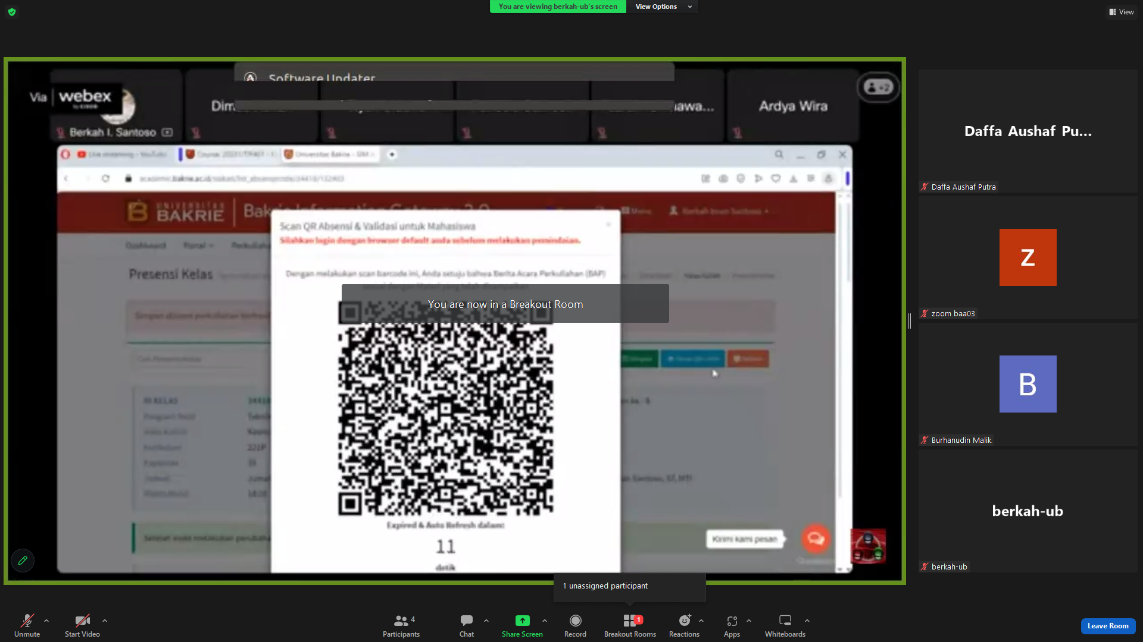Click the shared browser's reload icon

(x=105, y=178)
